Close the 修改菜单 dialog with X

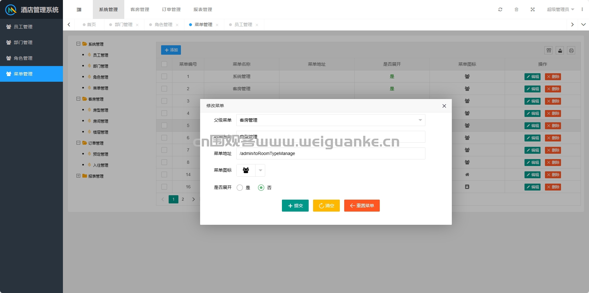tap(444, 106)
